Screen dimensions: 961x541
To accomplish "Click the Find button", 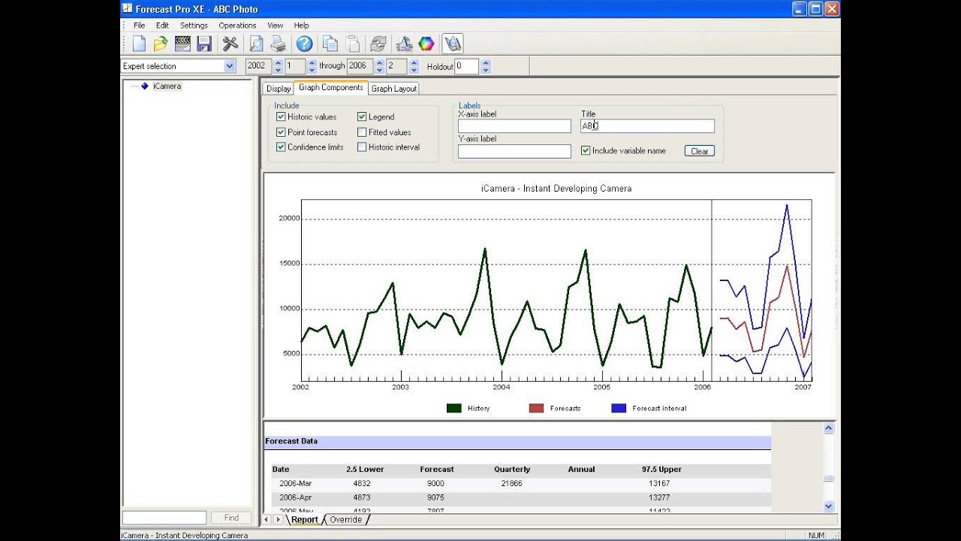I will click(x=231, y=518).
